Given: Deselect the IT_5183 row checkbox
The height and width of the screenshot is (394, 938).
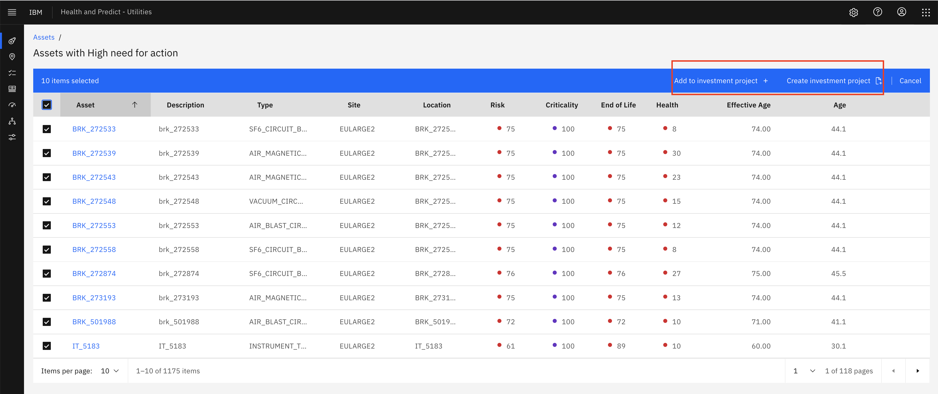Looking at the screenshot, I should [47, 346].
